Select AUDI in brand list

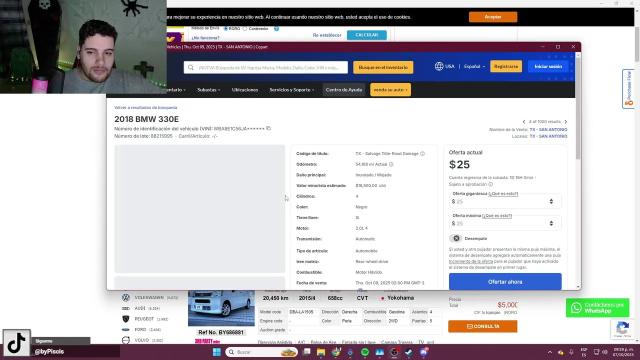point(140,308)
